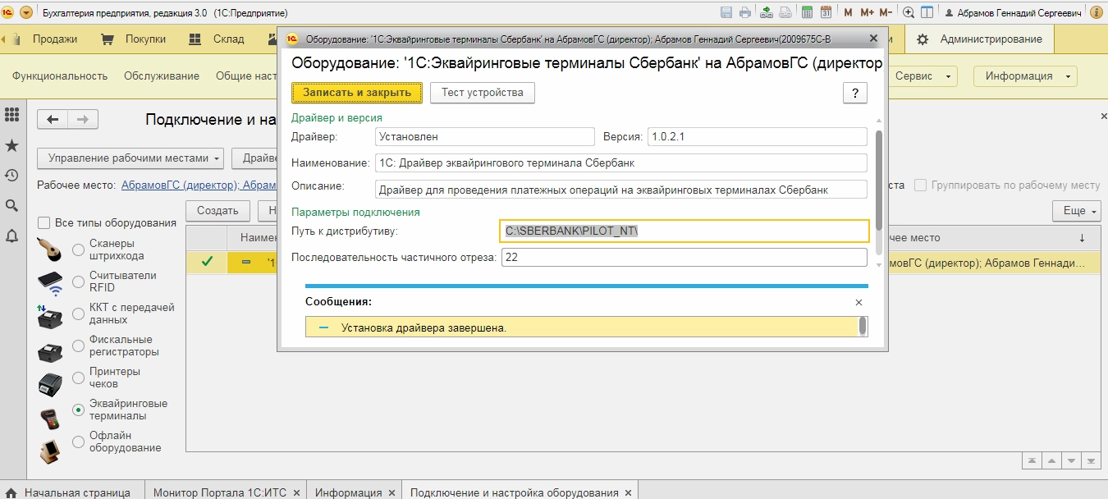Image resolution: width=1108 pixels, height=499 pixels.
Task: Switch to Информация bottom tab
Action: pos(355,492)
